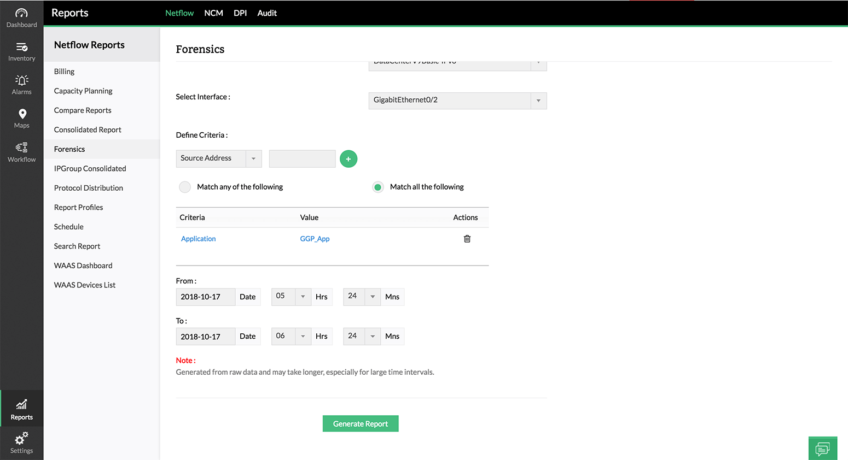Add criteria using green plus button
Screen dimensions: 848x460
click(x=349, y=159)
